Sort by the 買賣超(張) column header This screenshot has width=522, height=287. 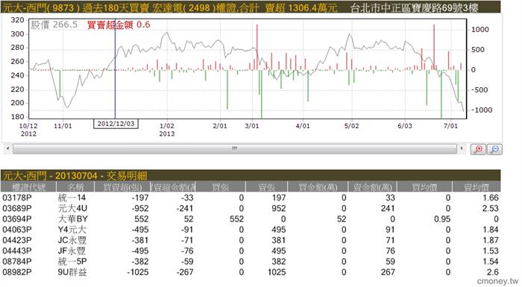click(x=123, y=187)
